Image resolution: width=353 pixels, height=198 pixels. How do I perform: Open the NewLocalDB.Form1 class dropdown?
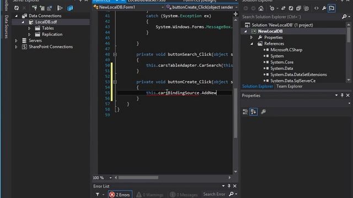click(163, 7)
